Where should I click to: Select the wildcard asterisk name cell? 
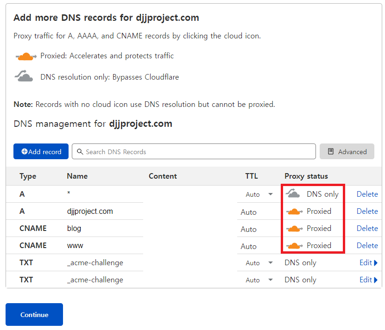(69, 193)
